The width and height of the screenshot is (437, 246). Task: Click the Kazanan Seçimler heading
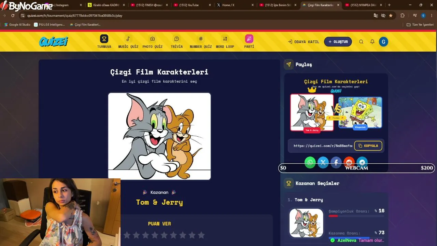pyautogui.click(x=318, y=183)
